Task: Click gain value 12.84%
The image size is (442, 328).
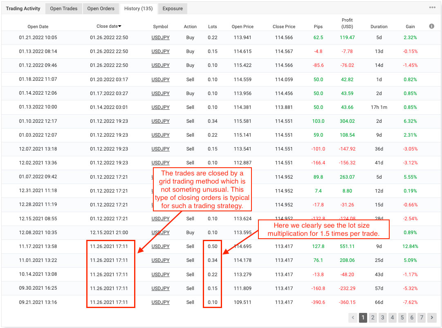Action: pos(410,246)
